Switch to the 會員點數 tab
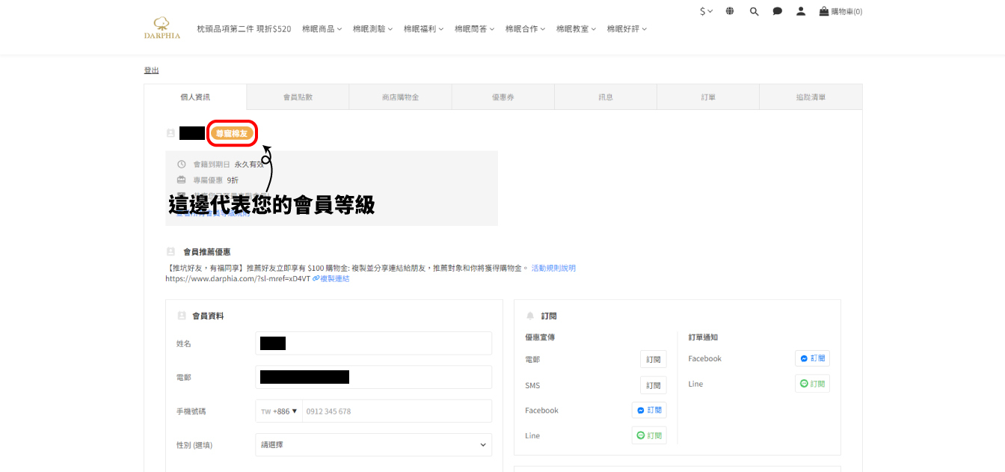Viewport: 1005px width, 472px height. click(298, 97)
